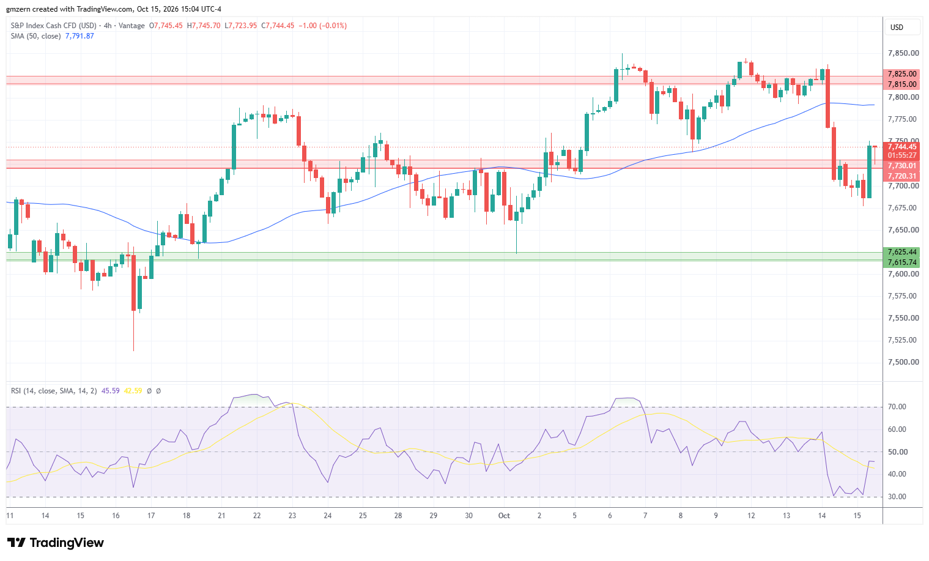The height and width of the screenshot is (561, 929).
Task: Click the green 7,625.44 price label
Action: [x=901, y=252]
